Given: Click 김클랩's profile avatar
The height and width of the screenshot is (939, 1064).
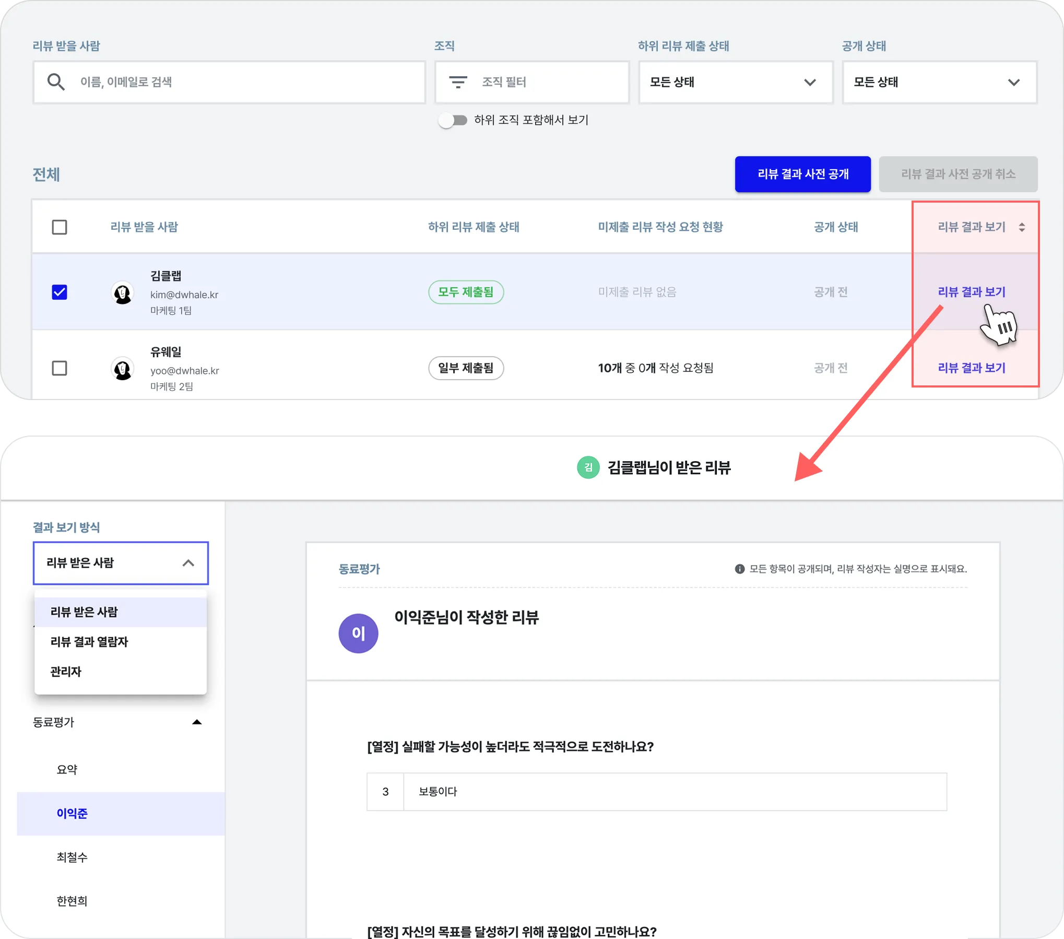Looking at the screenshot, I should click(x=123, y=293).
